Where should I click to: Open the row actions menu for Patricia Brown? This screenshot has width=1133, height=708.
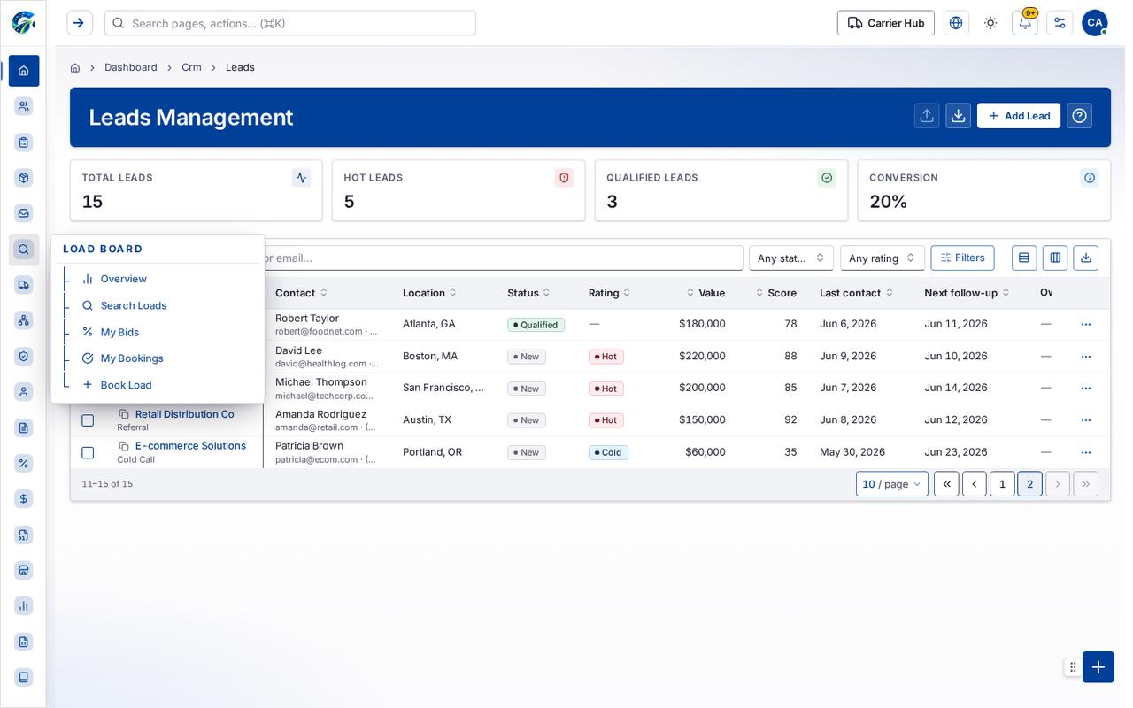click(1086, 453)
